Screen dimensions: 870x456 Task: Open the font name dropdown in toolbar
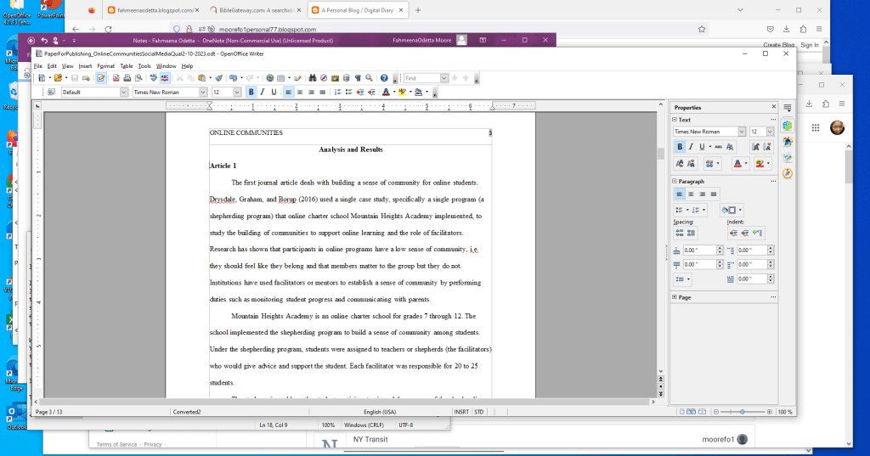point(202,92)
